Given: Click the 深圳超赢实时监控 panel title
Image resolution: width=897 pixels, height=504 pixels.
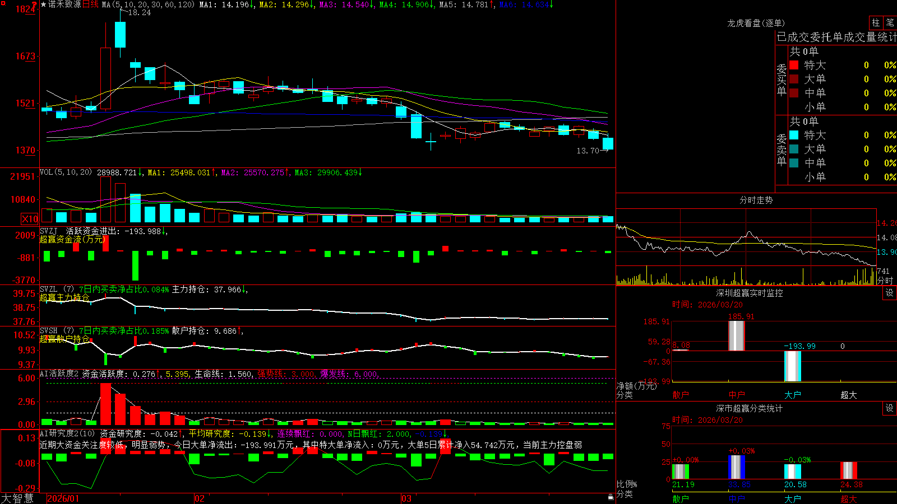Looking at the screenshot, I should coord(749,293).
